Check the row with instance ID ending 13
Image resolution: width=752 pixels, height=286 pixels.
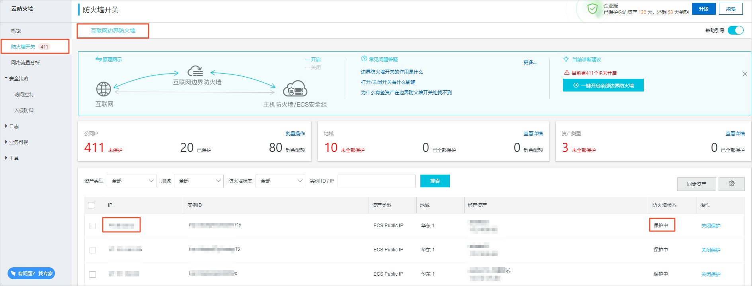(93, 250)
